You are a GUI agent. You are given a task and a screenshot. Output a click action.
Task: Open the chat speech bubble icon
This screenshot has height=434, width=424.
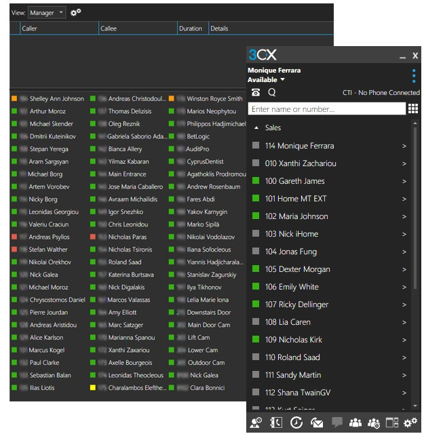[336, 422]
